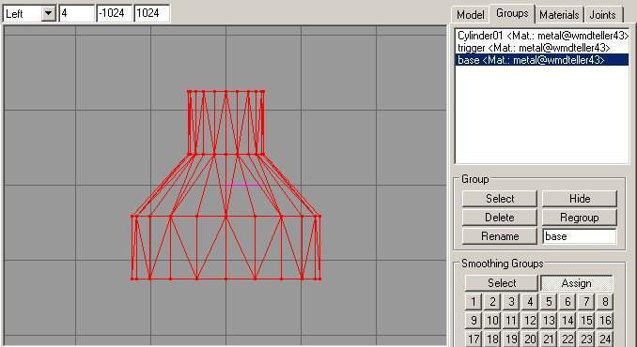The width and height of the screenshot is (637, 347).
Task: Switch to the Materials tab
Action: pos(559,15)
